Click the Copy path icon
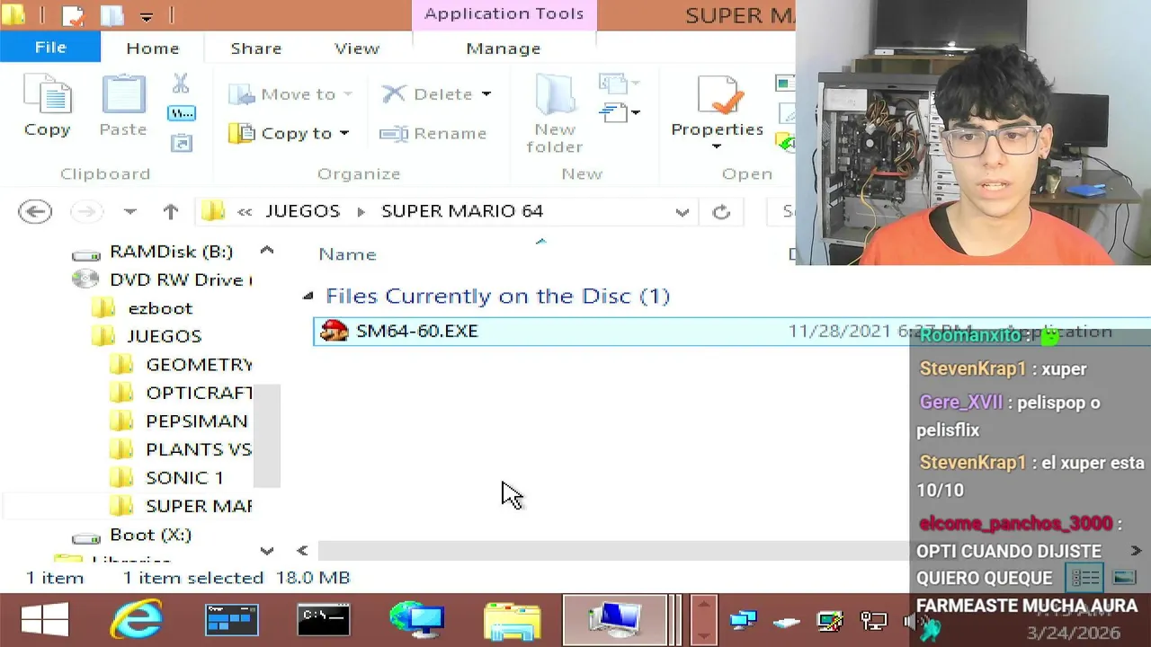This screenshot has width=1151, height=647. coord(182,113)
